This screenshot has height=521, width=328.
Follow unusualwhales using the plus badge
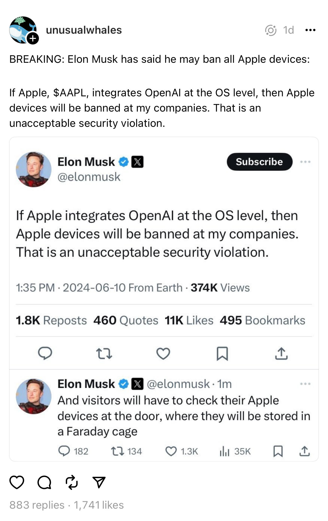(x=33, y=38)
